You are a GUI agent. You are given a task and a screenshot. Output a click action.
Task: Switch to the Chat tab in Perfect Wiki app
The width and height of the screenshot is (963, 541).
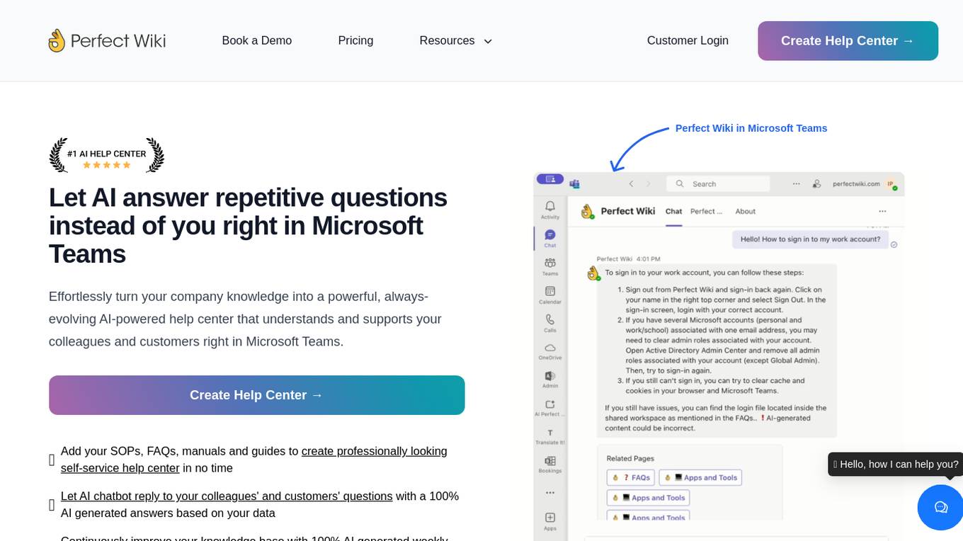pos(673,212)
